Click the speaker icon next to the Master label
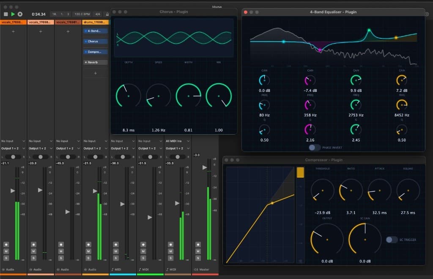 (x=196, y=268)
